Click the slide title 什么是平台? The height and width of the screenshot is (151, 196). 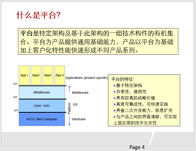click(x=38, y=15)
